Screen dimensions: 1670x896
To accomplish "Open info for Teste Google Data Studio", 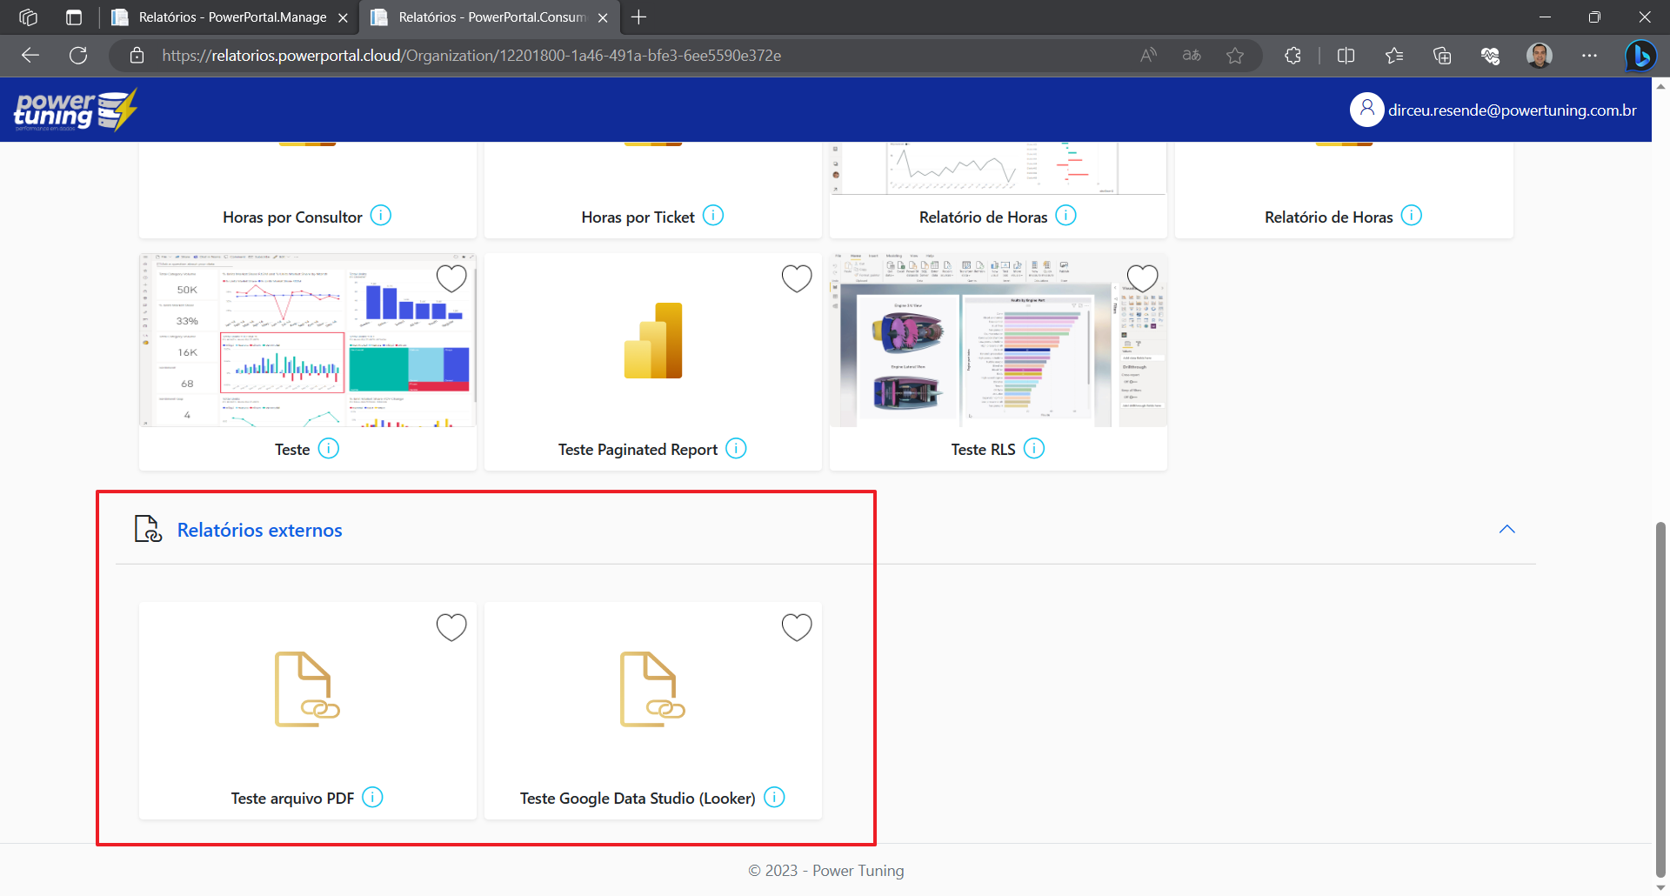I will pos(774,798).
